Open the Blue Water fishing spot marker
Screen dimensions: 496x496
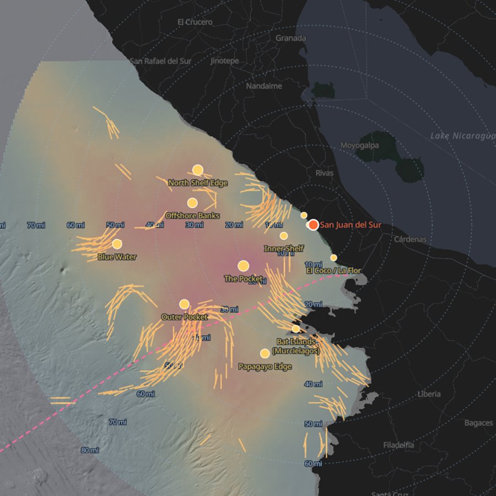pyautogui.click(x=117, y=244)
